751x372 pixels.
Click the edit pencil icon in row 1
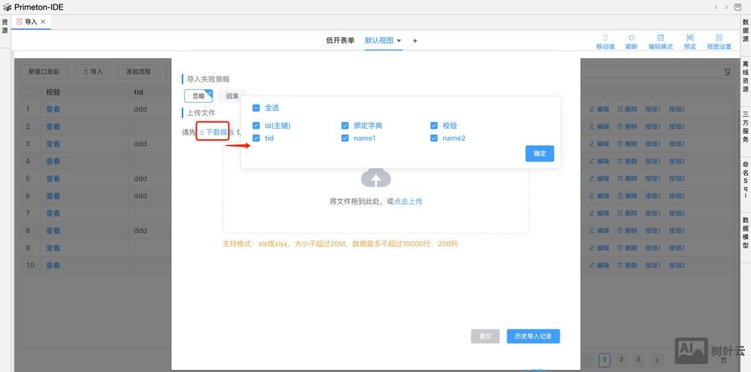592,109
